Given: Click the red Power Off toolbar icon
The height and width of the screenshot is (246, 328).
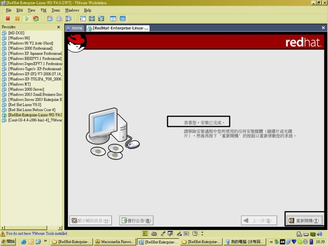Looking at the screenshot, I should 8,18.
